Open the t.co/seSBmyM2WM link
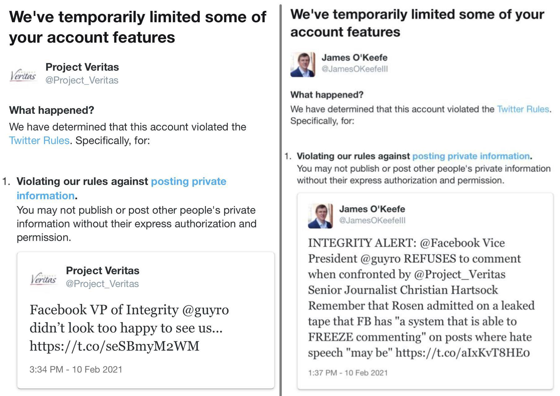This screenshot has height=396, width=560. pyautogui.click(x=114, y=346)
